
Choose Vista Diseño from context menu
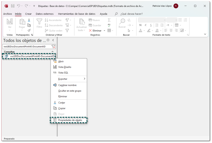coord(64,67)
